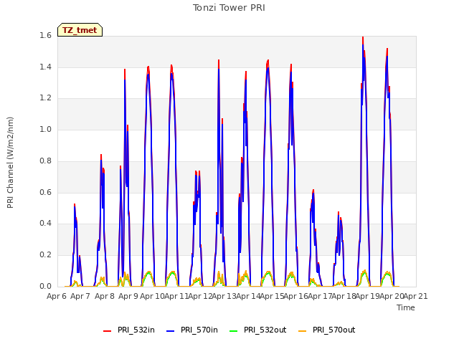Click the 1.6 y-axis tick label
Screen dimensions: 459x344
(45, 36)
